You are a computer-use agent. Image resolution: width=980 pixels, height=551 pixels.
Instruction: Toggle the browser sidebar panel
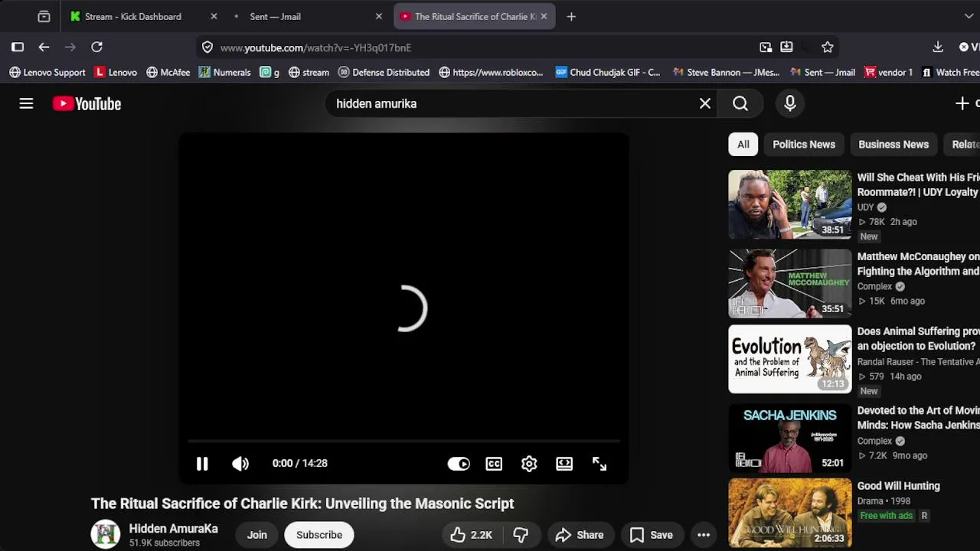click(18, 47)
